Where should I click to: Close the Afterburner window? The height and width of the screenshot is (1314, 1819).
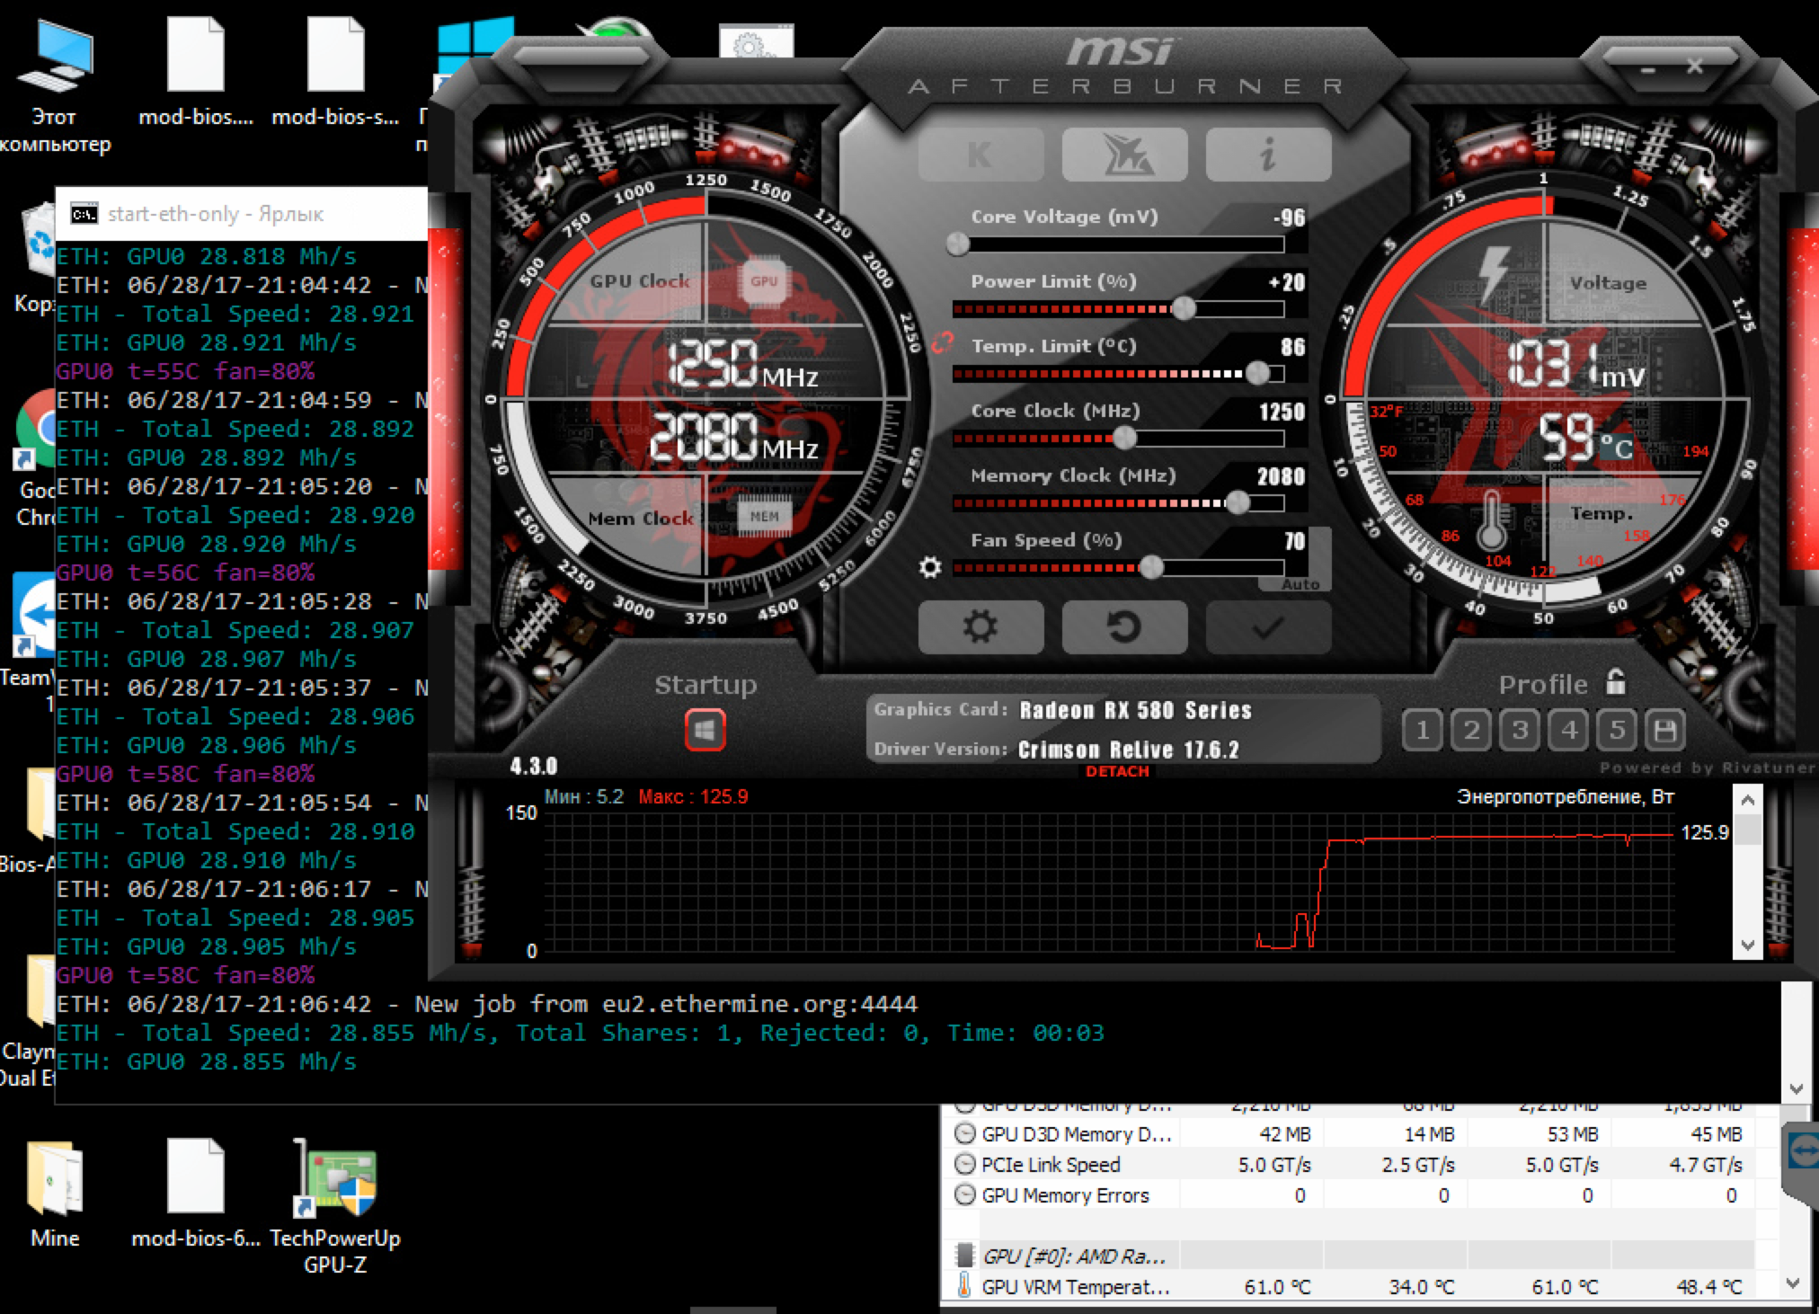(x=1695, y=67)
